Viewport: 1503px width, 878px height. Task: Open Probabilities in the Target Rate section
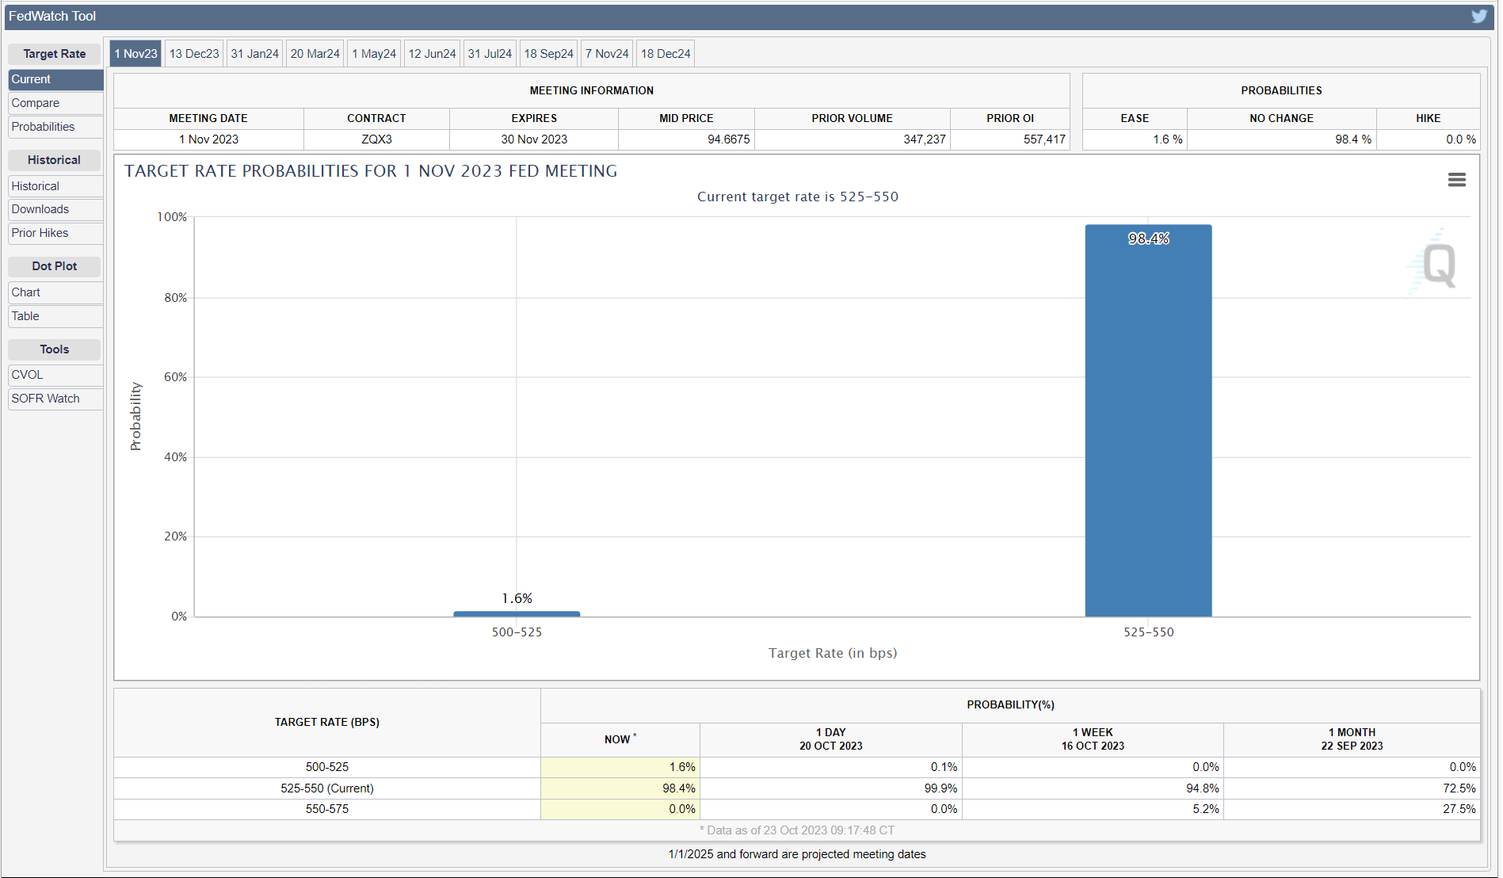pyautogui.click(x=43, y=127)
